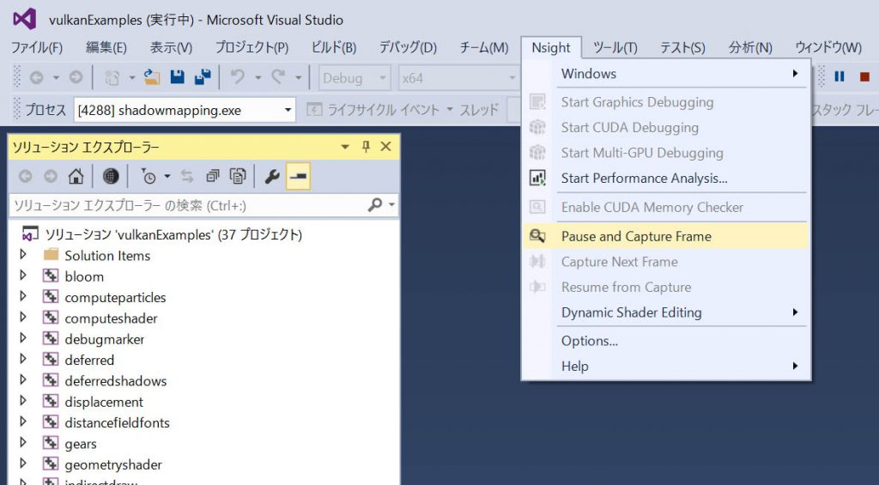The height and width of the screenshot is (485, 879).
Task: Select the vulkanExamples solution node
Action: click(173, 233)
